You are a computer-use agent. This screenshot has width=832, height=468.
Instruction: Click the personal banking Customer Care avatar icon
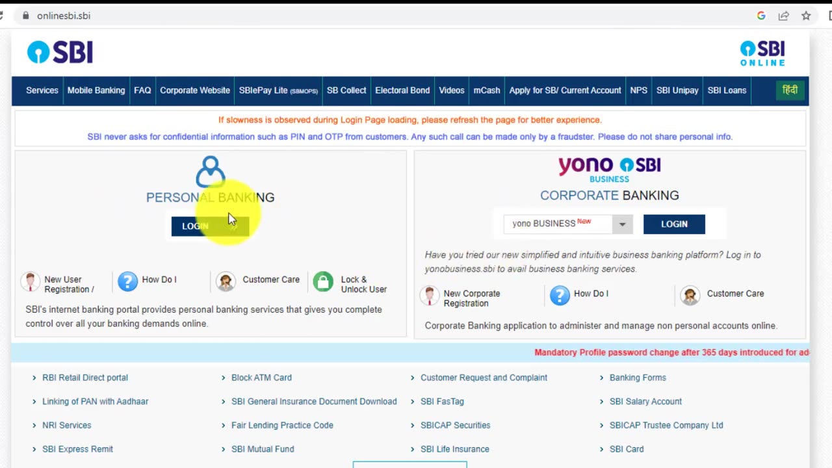click(226, 281)
